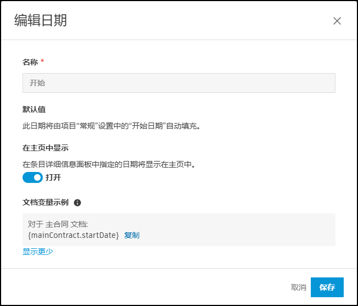Select the {mainContract.startDate} variable text
358x306 pixels.
point(73,235)
